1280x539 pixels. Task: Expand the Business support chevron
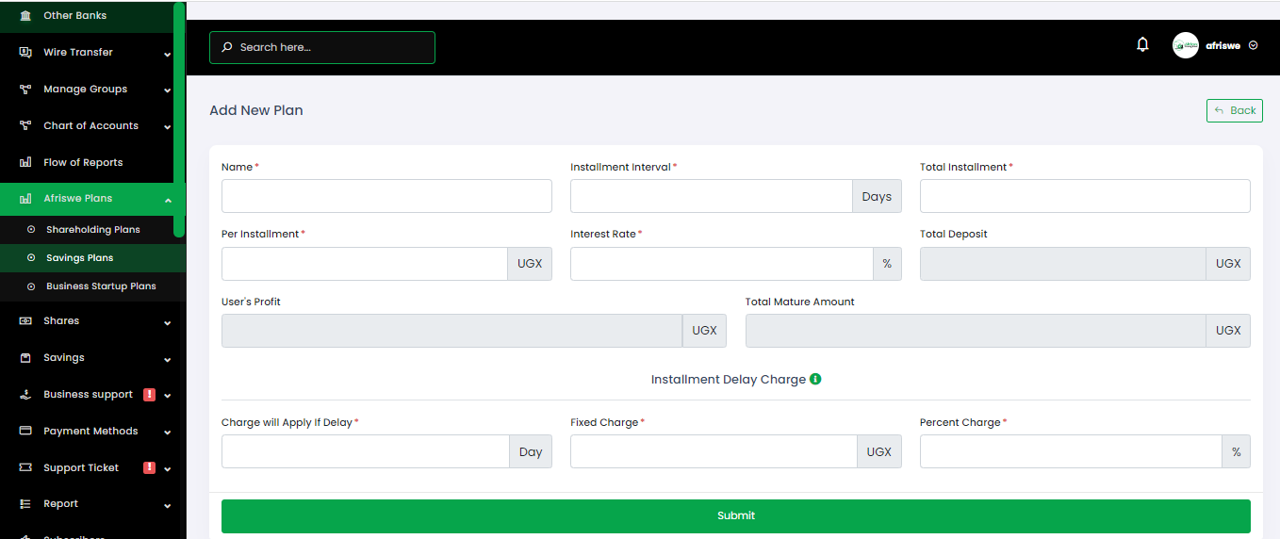(167, 396)
